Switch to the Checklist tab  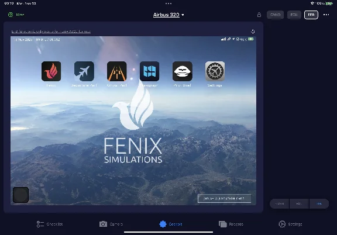click(49, 224)
